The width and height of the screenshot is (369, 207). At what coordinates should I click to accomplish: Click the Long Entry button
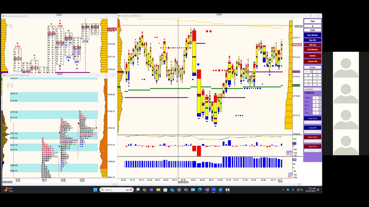tap(312, 118)
